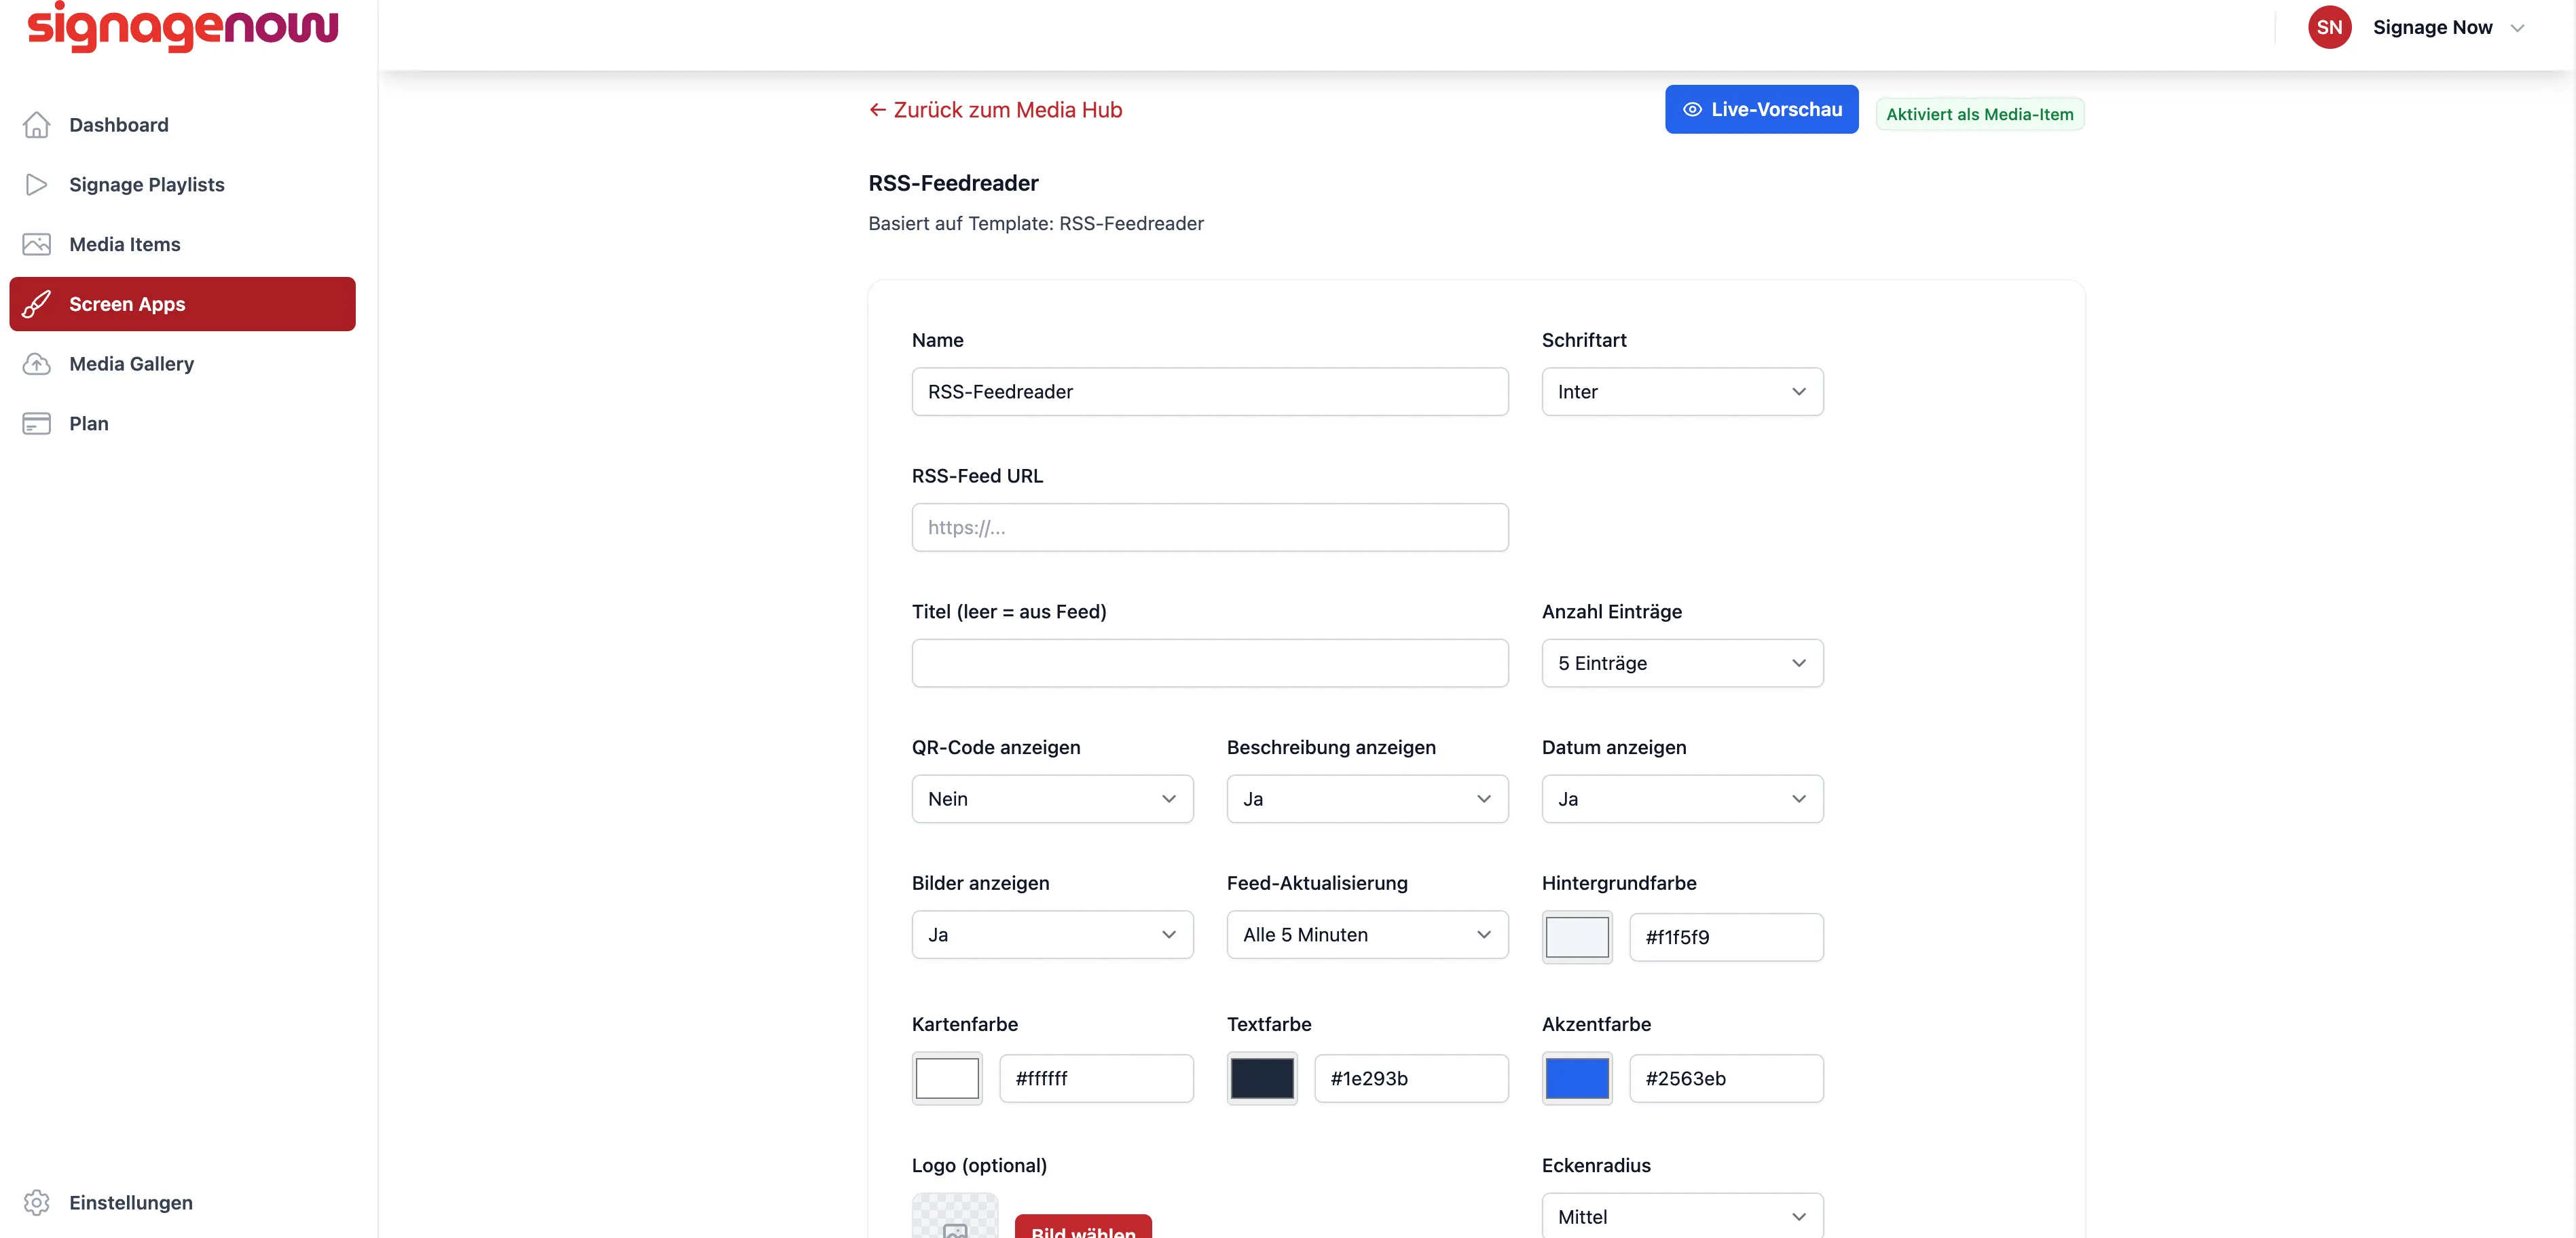Viewport: 2576px width, 1238px height.
Task: Expand the Anzahl Einträge dropdown
Action: point(1682,663)
